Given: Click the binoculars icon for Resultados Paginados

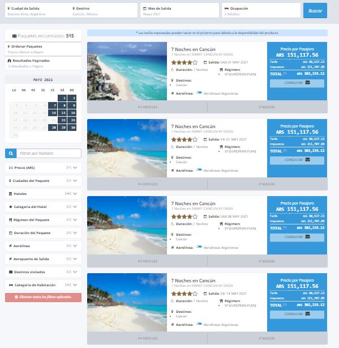Looking at the screenshot, I should (9, 61).
